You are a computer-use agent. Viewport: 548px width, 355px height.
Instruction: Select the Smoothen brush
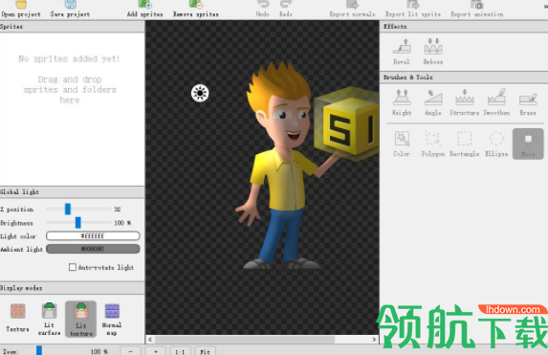pos(496,102)
